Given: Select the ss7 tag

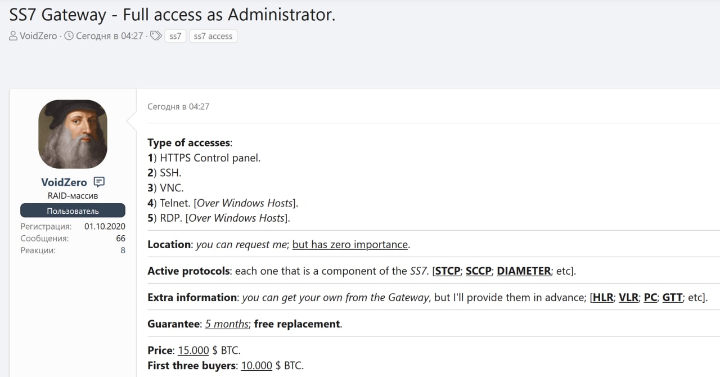Looking at the screenshot, I should tap(175, 36).
